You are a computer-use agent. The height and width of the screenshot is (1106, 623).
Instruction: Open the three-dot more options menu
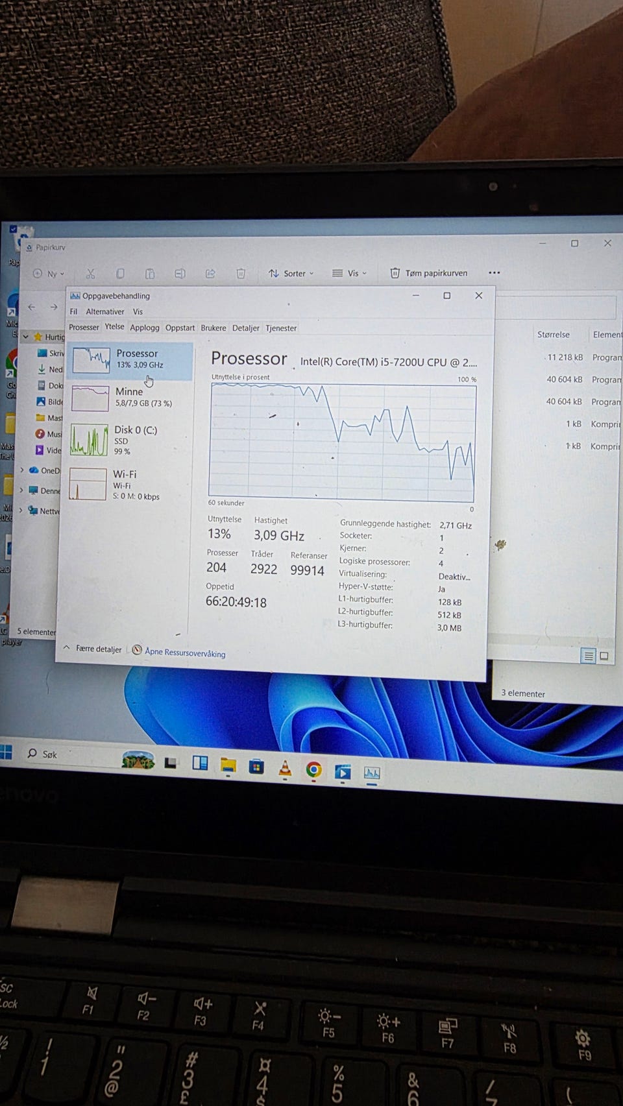point(494,273)
